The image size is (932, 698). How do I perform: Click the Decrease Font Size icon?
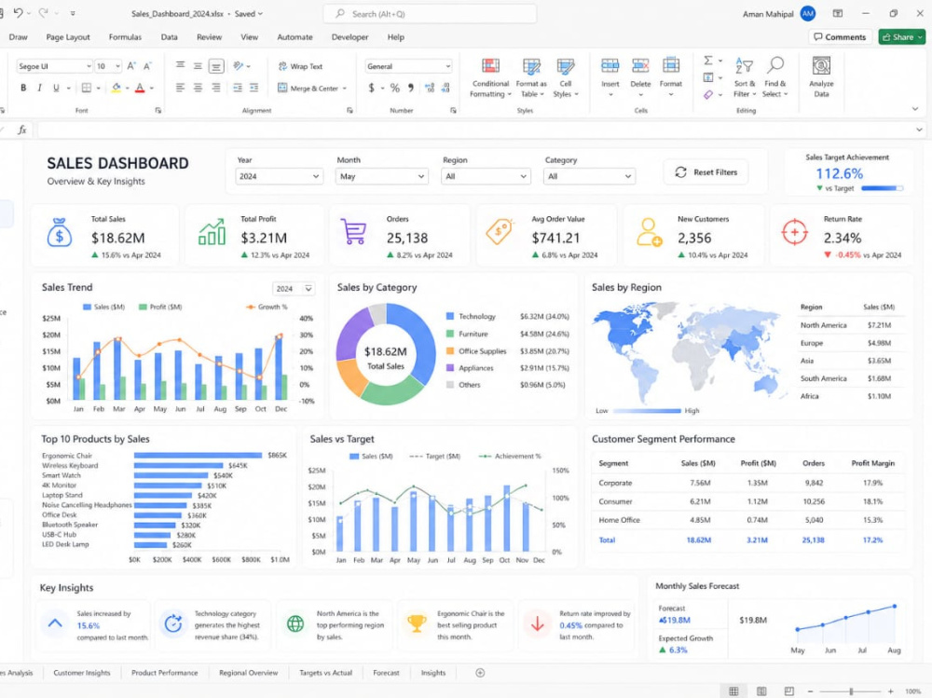pyautogui.click(x=147, y=66)
